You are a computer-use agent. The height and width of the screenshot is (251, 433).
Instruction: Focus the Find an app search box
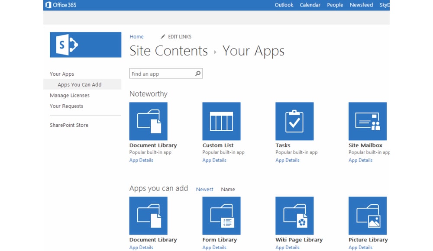(166, 74)
